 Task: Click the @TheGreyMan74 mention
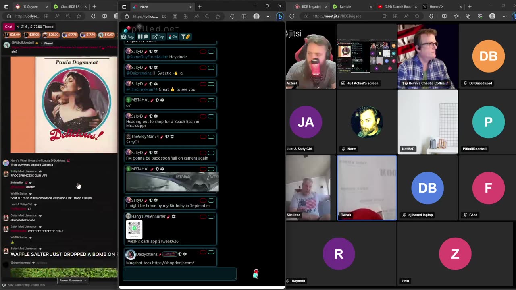click(141, 89)
